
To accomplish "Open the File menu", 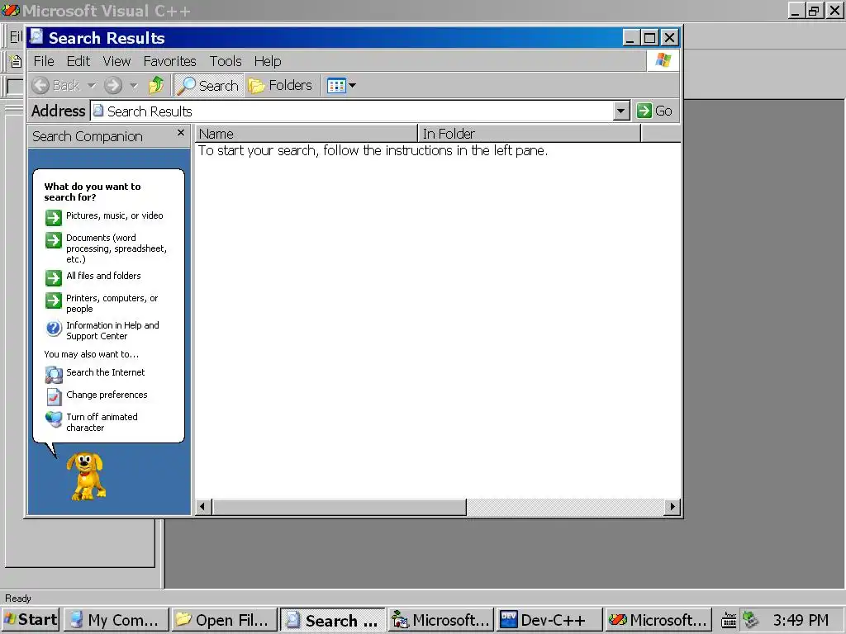I will pos(44,61).
